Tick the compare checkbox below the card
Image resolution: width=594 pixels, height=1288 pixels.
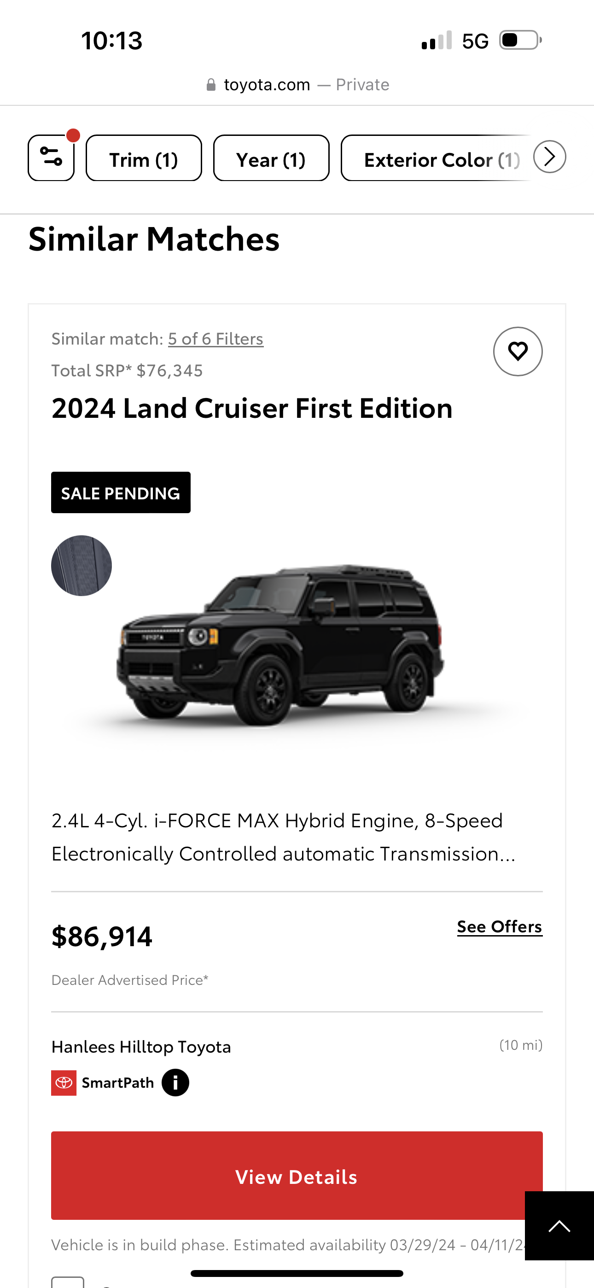click(68, 1282)
